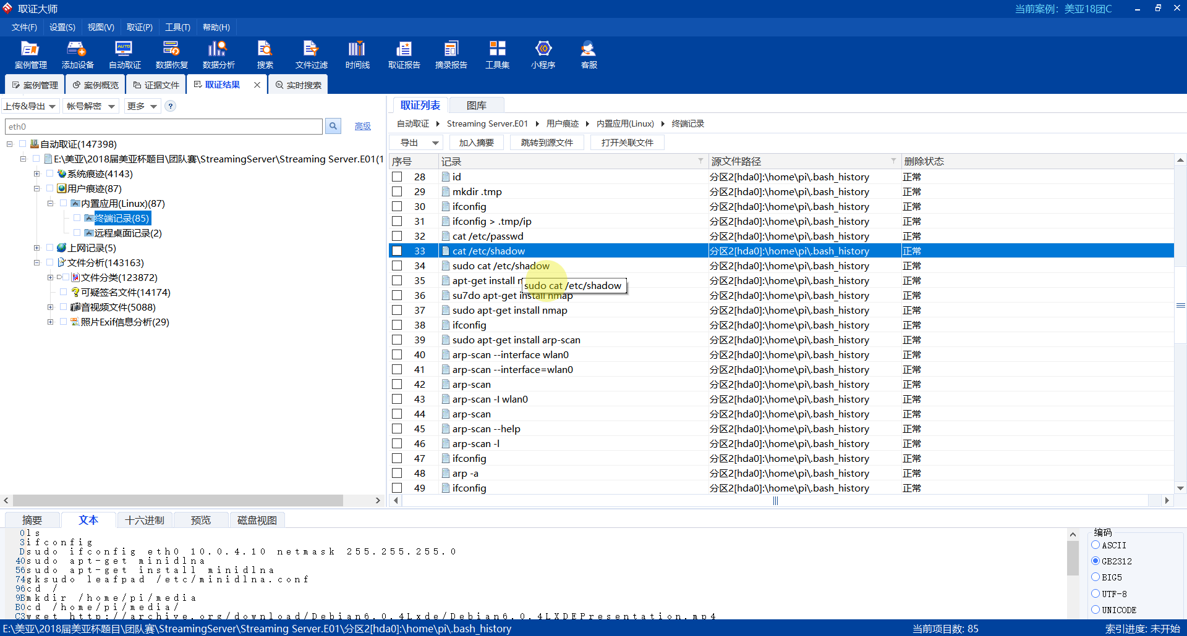Tick checkbox for row 28 'id'
Viewport: 1187px width, 636px height.
click(397, 177)
